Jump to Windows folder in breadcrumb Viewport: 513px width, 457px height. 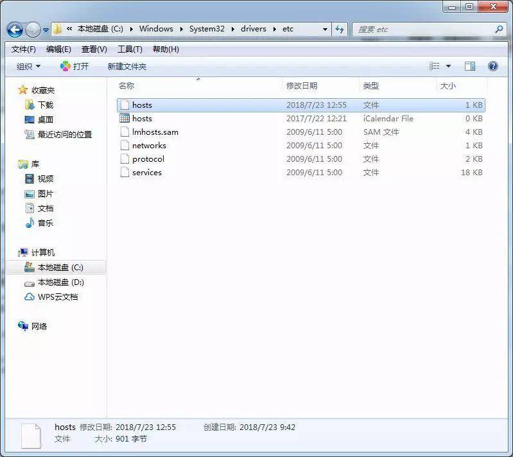(156, 29)
